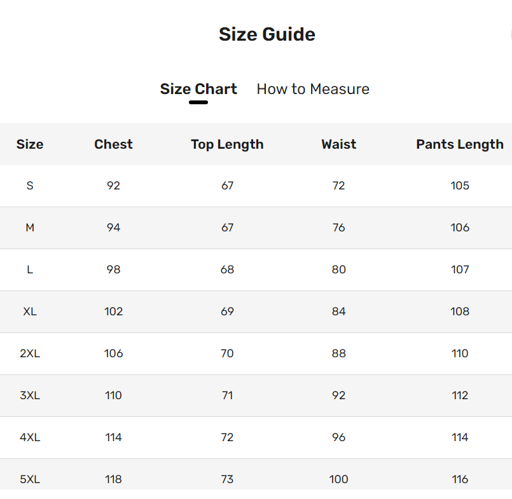Click the Top Length column header
The image size is (512, 499).
227,144
